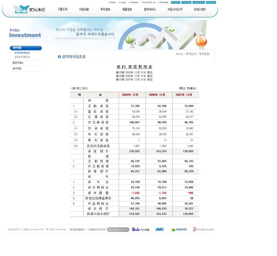Open 요약손익계산서 in the sidebar

[22, 57]
